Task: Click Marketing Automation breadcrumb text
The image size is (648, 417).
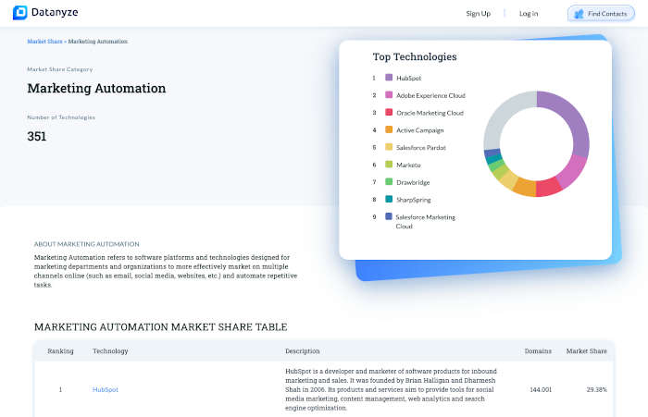Action: (x=98, y=42)
